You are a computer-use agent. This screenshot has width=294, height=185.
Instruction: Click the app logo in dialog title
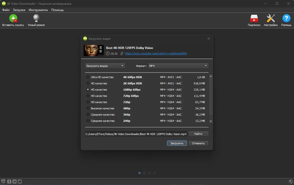(85, 38)
